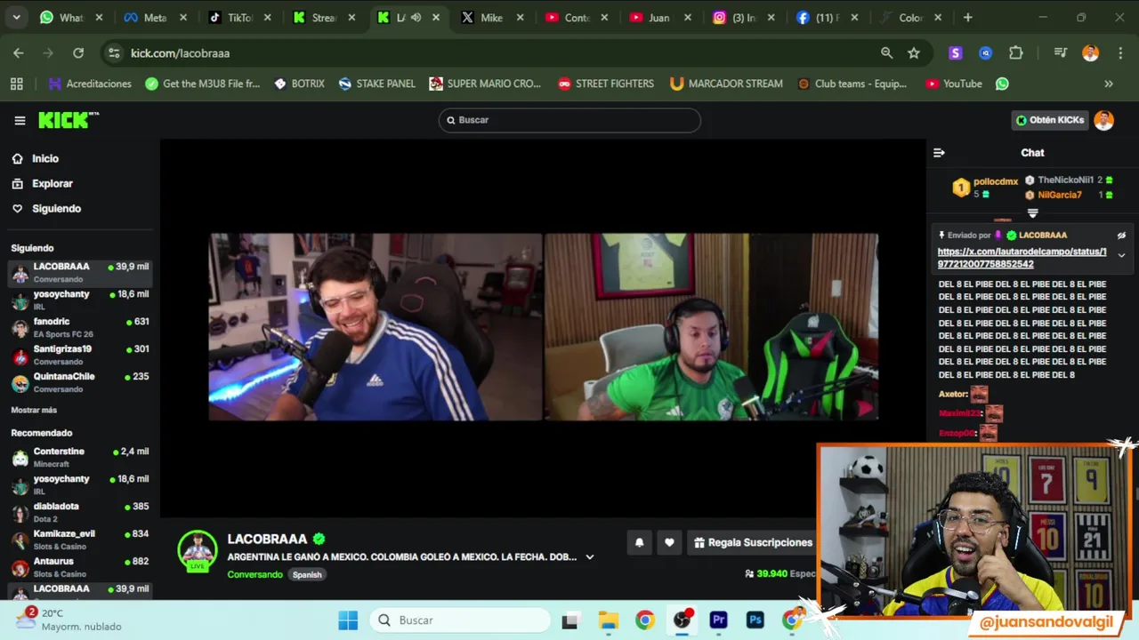
Task: Click the Windows taskbar Buscar search box
Action: (461, 620)
